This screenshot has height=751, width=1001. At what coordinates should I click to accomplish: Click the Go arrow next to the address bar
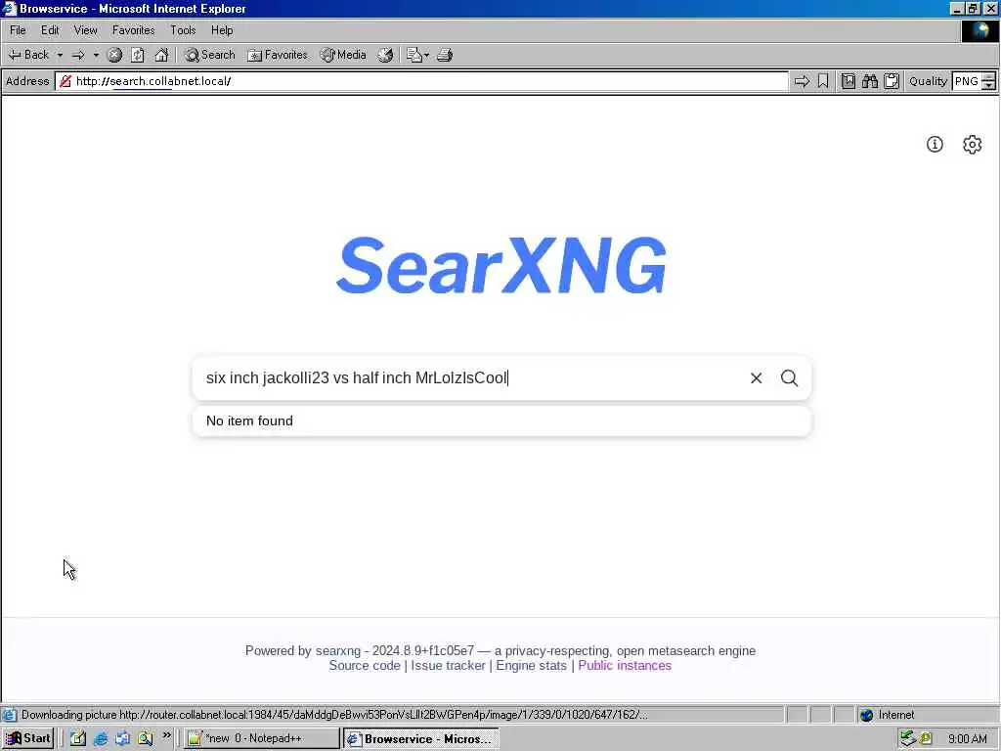coord(802,81)
